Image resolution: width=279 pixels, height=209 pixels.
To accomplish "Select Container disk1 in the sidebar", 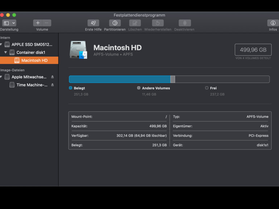I will coord(30,53).
